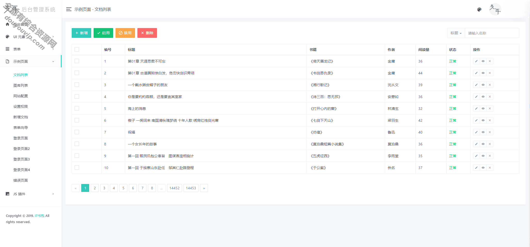Click the document icon beside 示例页面
This screenshot has height=247, width=530.
click(7, 61)
